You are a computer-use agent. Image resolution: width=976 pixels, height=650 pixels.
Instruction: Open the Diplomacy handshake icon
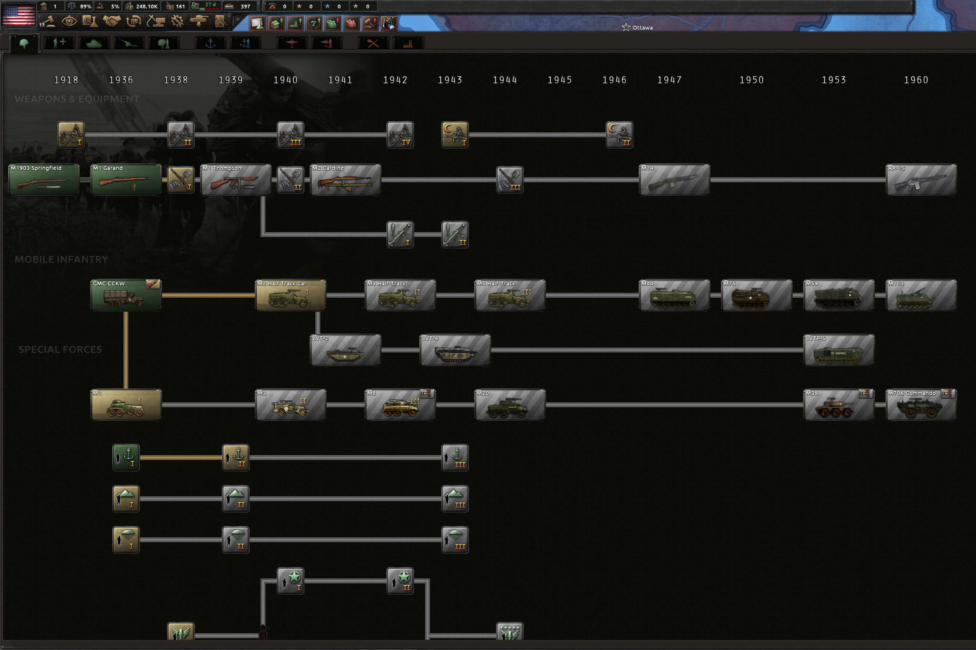112,22
